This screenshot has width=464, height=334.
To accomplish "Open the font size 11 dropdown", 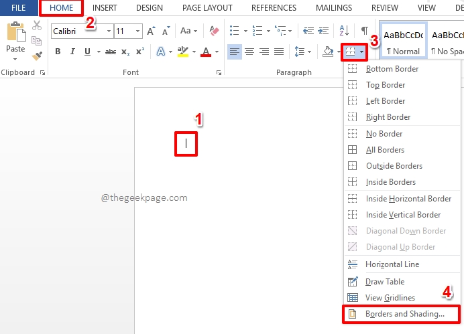I will click(x=137, y=31).
